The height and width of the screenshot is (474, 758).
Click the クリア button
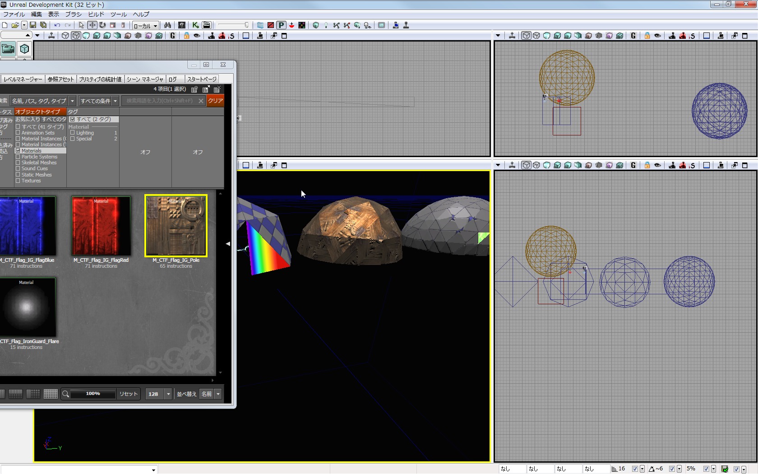pos(215,101)
